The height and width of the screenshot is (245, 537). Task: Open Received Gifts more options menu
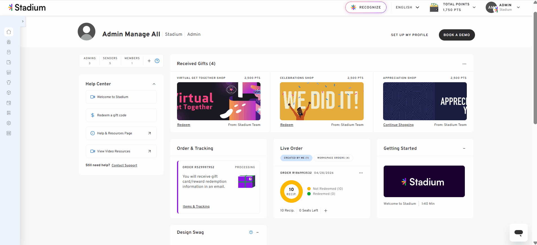coord(464,64)
